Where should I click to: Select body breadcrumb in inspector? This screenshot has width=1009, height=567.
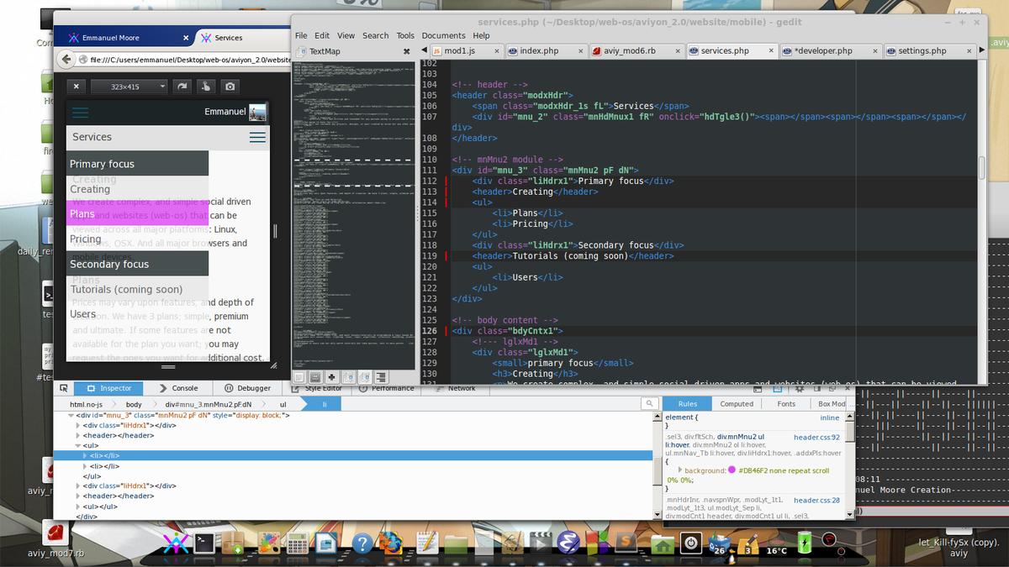coord(134,404)
